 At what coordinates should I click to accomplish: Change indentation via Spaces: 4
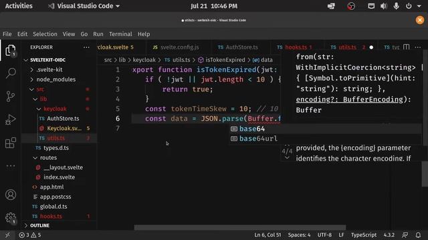click(x=299, y=235)
